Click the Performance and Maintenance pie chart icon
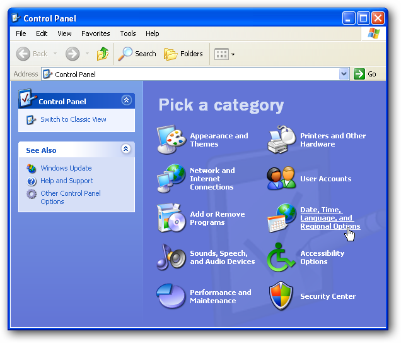This screenshot has width=401, height=343. click(171, 296)
